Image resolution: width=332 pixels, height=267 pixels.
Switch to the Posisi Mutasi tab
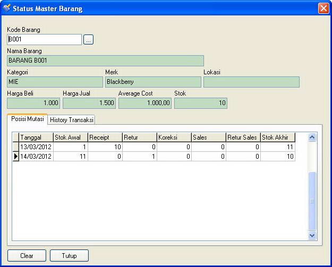click(27, 119)
